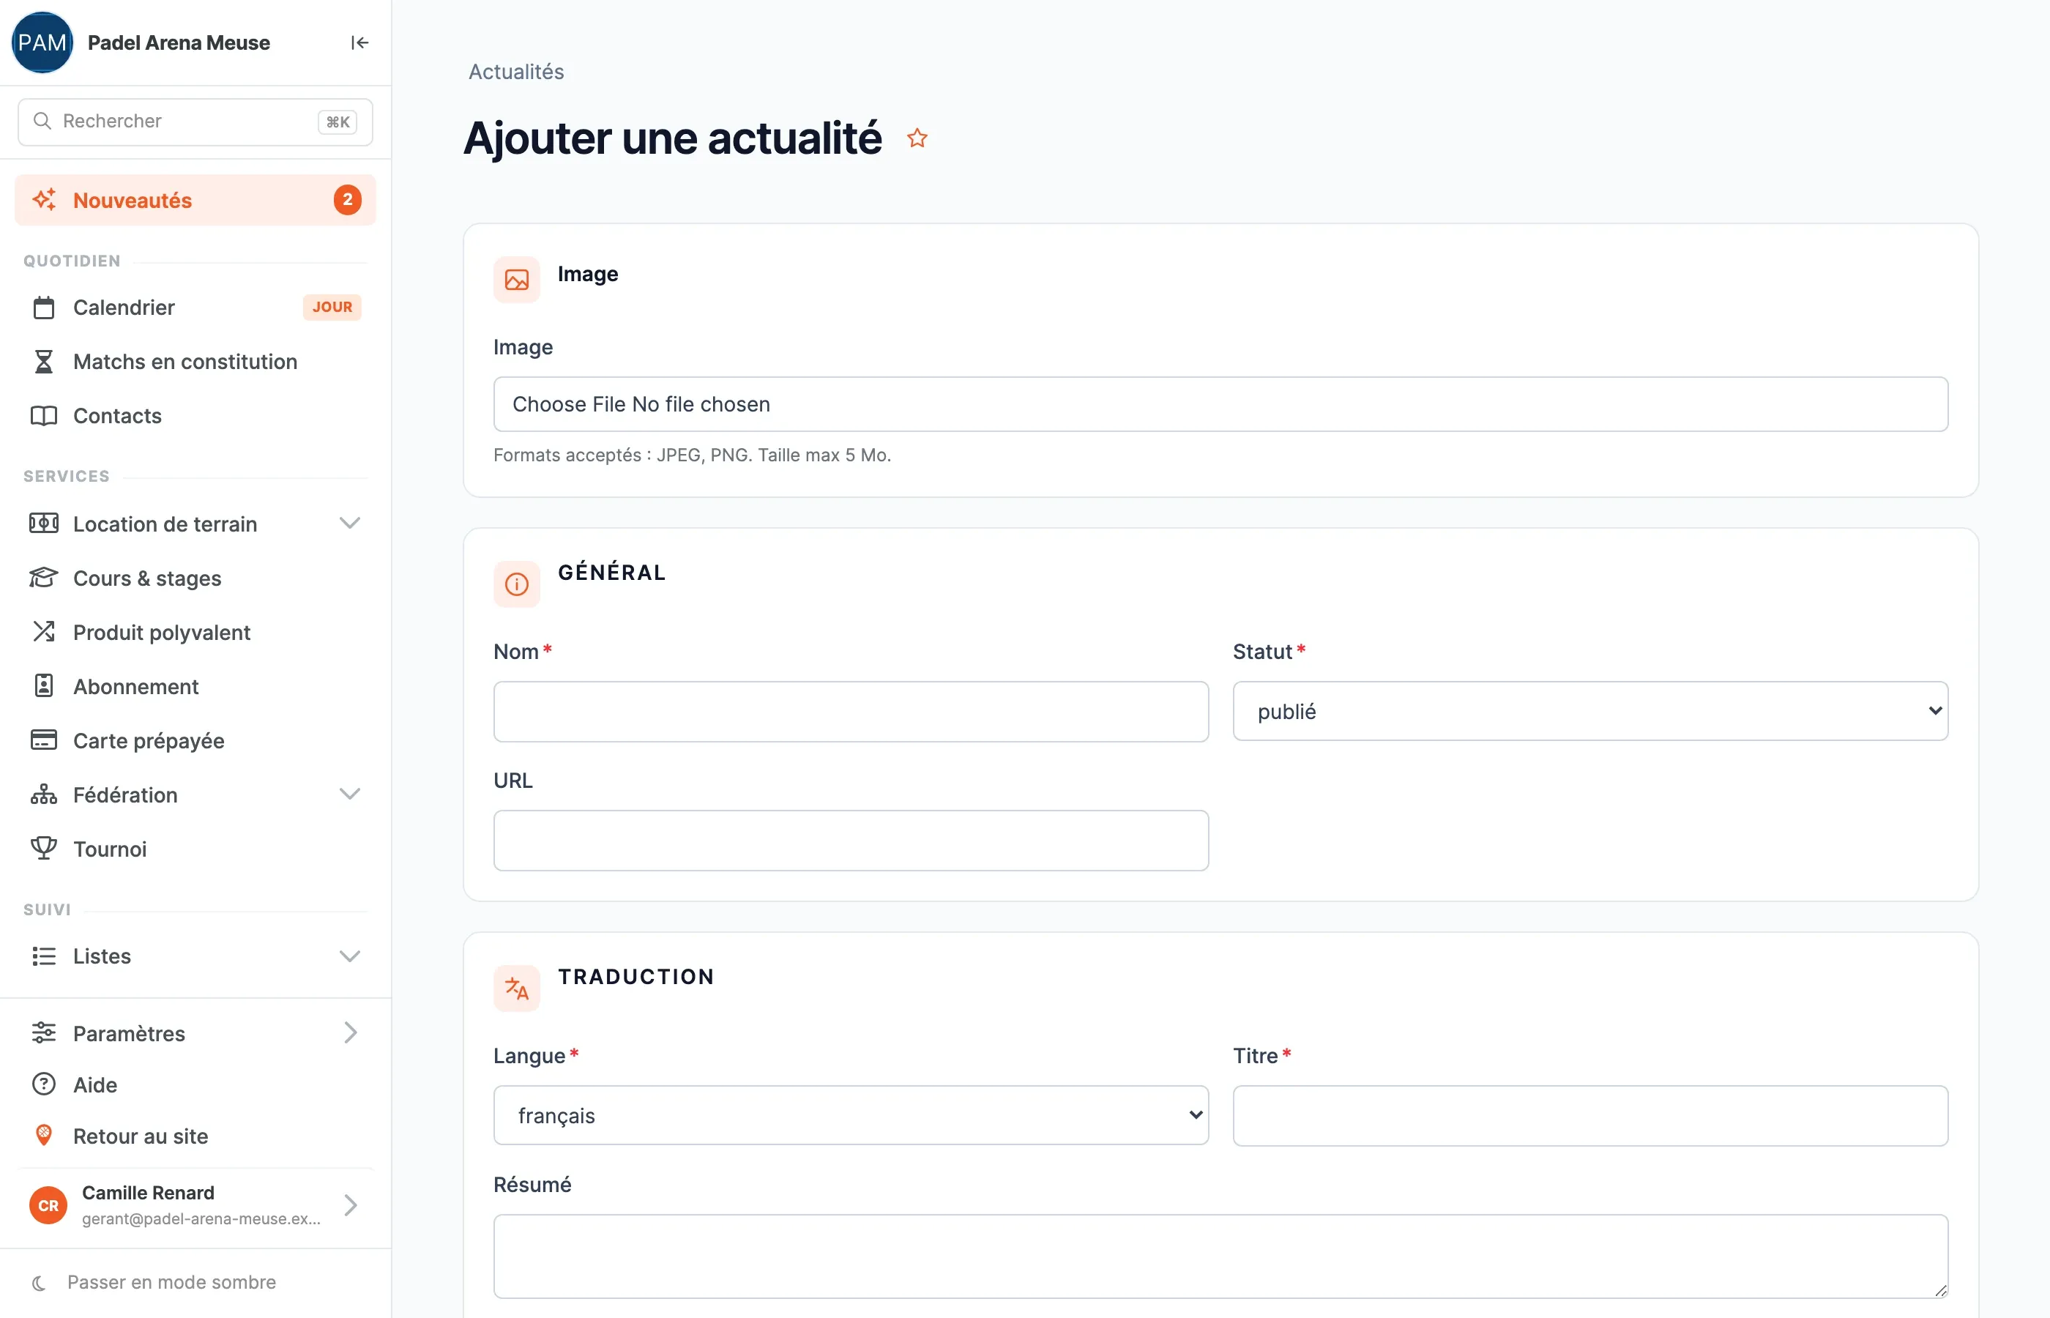Click into the Titre text field
This screenshot has height=1318, width=2050.
pyautogui.click(x=1589, y=1115)
